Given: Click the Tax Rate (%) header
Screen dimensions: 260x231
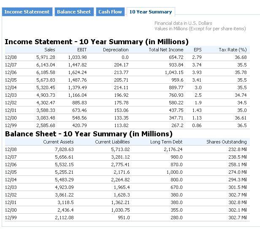Looking at the screenshot, I should (233, 50).
